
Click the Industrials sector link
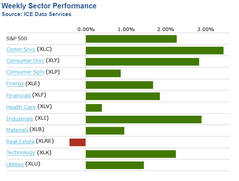(20, 119)
